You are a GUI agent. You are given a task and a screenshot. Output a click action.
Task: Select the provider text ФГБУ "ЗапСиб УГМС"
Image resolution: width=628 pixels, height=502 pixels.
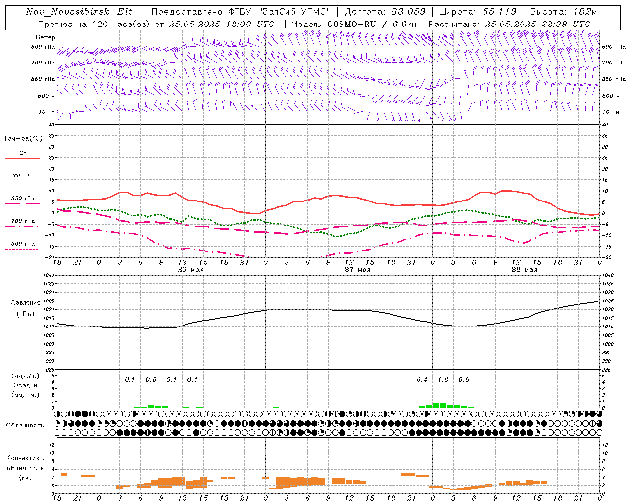coord(280,12)
